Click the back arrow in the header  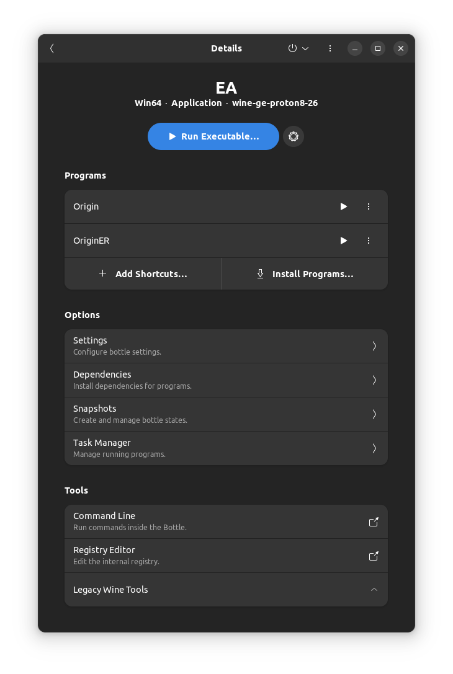(52, 48)
